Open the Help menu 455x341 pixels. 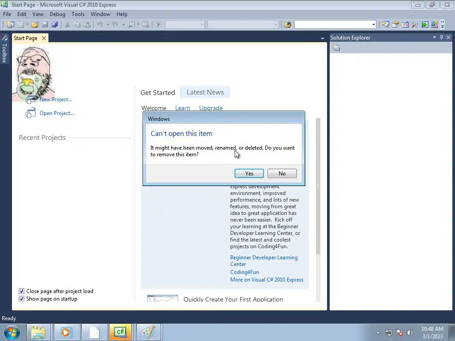122,14
